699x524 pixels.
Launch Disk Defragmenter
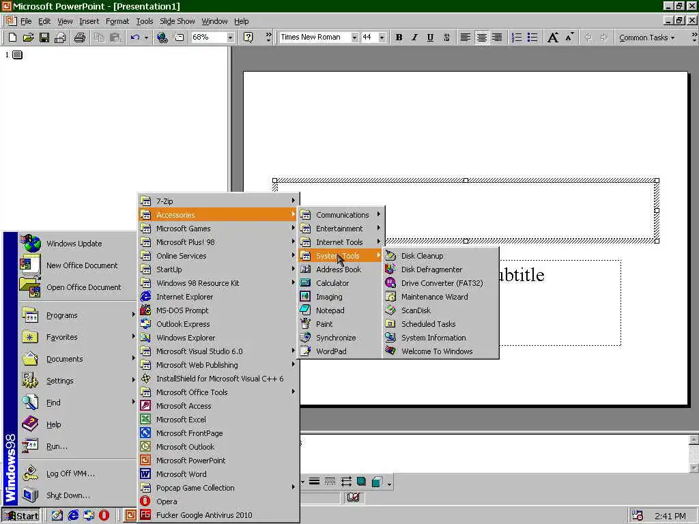tap(440, 270)
